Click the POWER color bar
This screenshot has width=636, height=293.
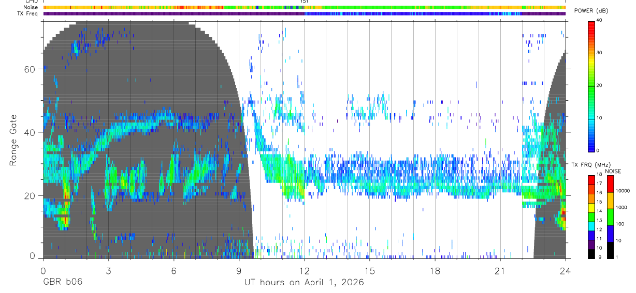[591, 86]
